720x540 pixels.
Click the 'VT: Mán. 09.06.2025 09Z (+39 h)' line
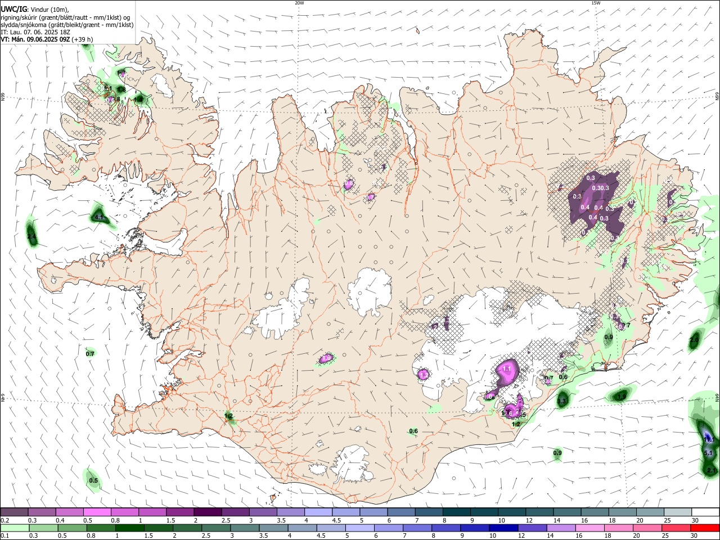pos(47,39)
